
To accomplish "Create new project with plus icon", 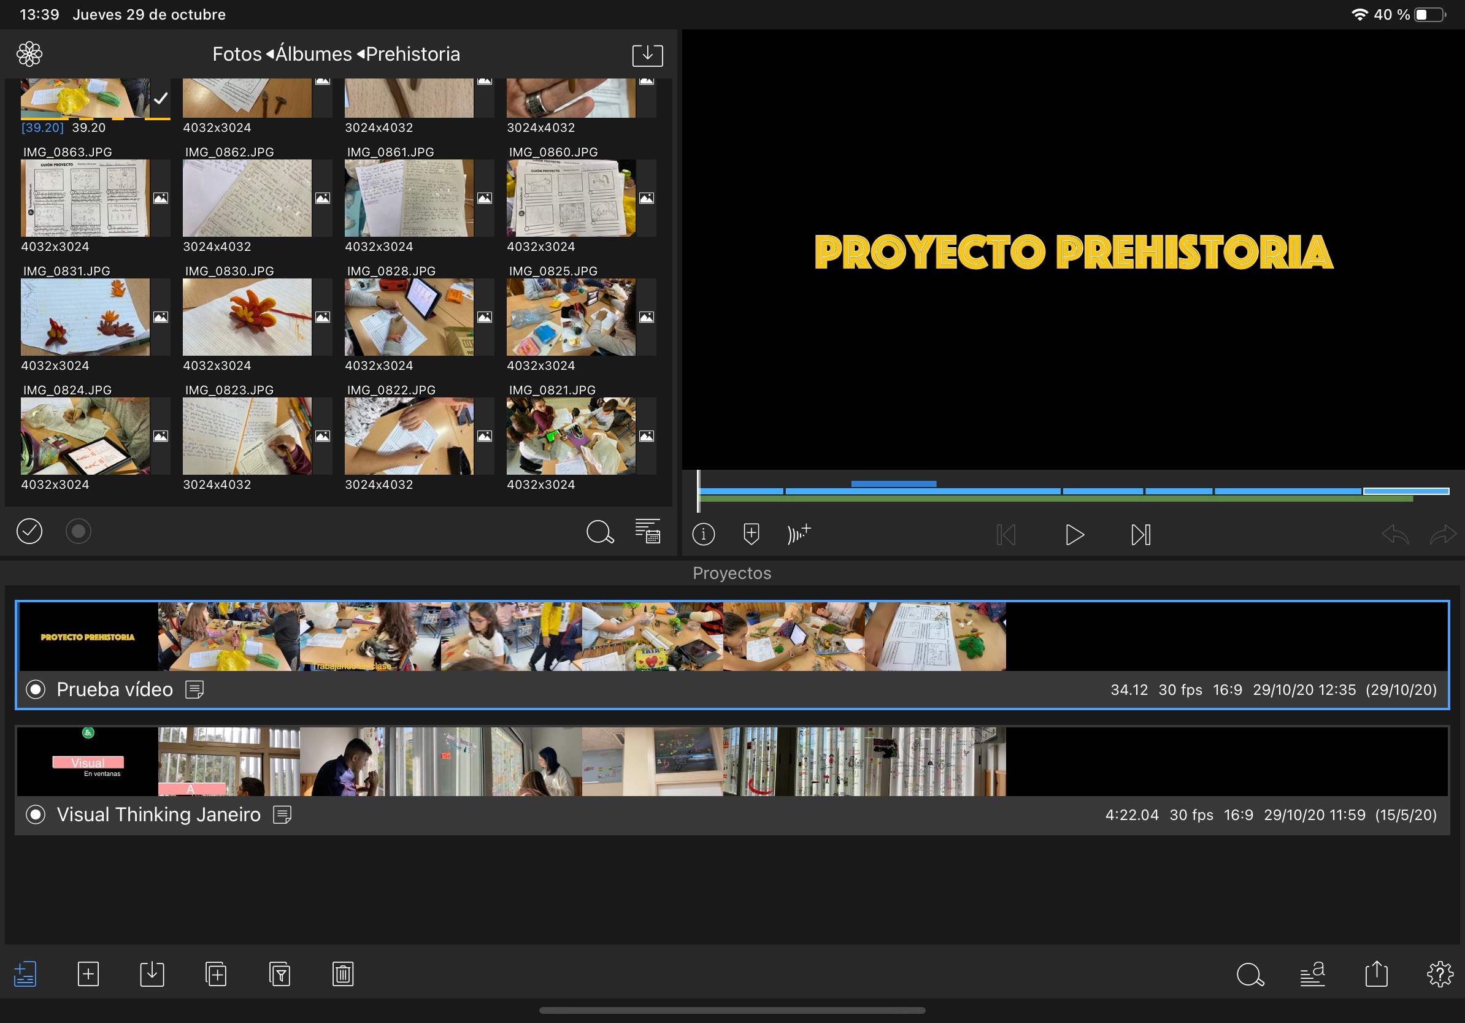I will click(x=88, y=974).
